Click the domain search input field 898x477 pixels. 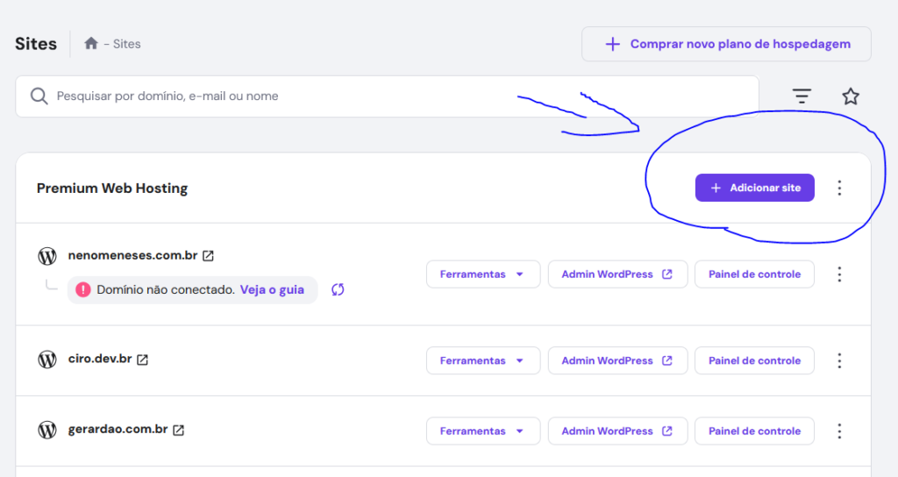(395, 96)
